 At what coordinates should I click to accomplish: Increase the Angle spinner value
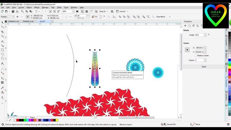click(205, 34)
